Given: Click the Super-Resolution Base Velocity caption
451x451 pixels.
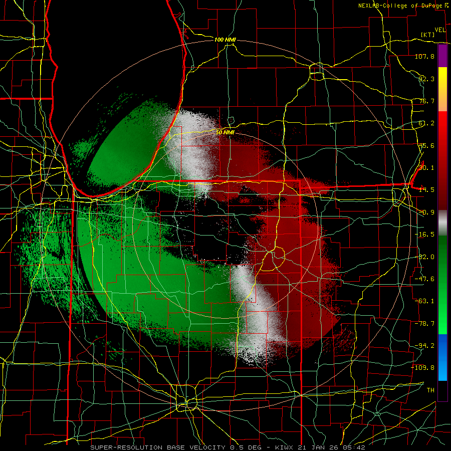Looking at the screenshot, I should tap(228, 447).
